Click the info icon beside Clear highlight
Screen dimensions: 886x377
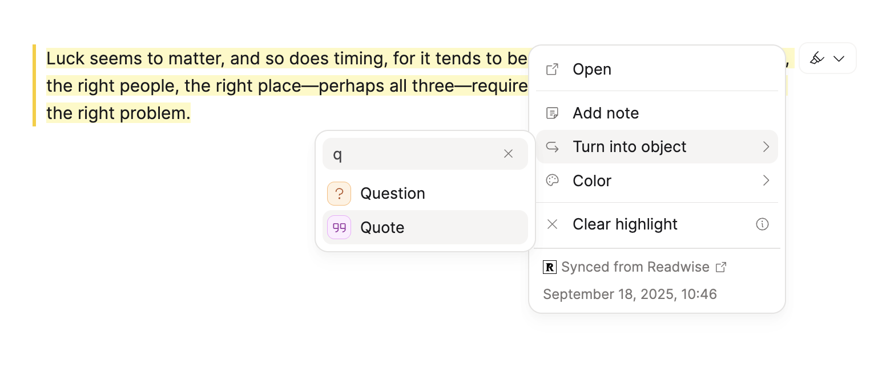pos(762,224)
